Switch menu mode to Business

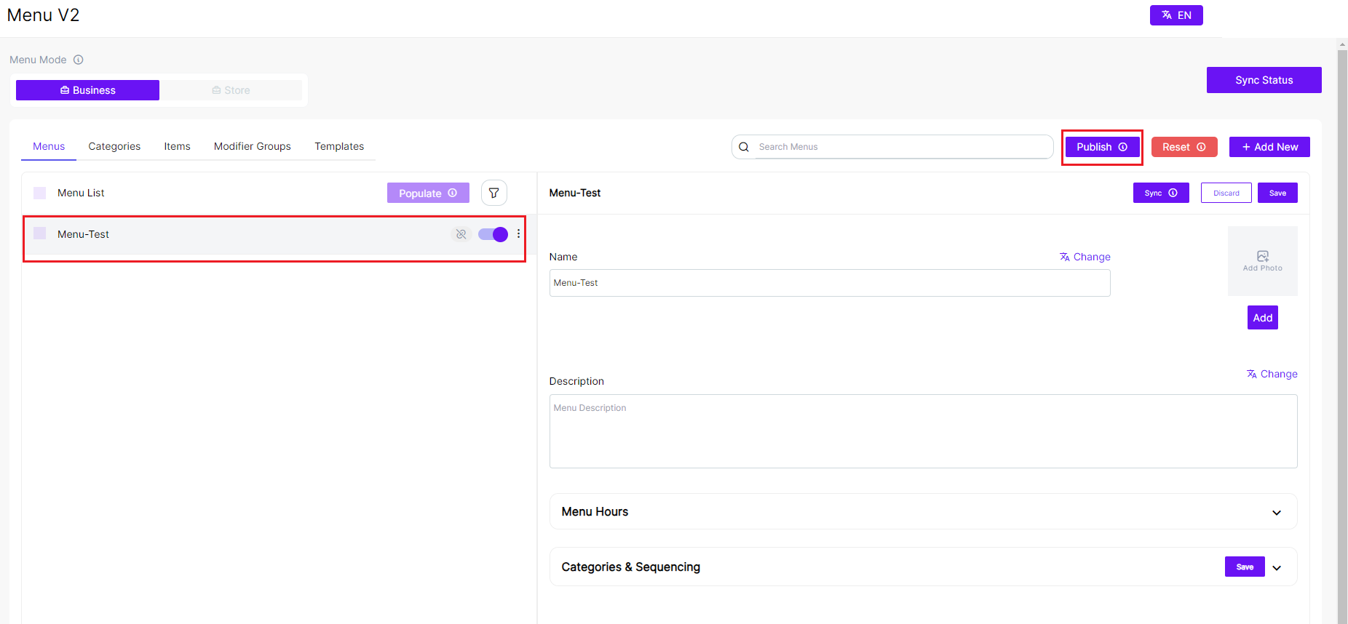[87, 90]
